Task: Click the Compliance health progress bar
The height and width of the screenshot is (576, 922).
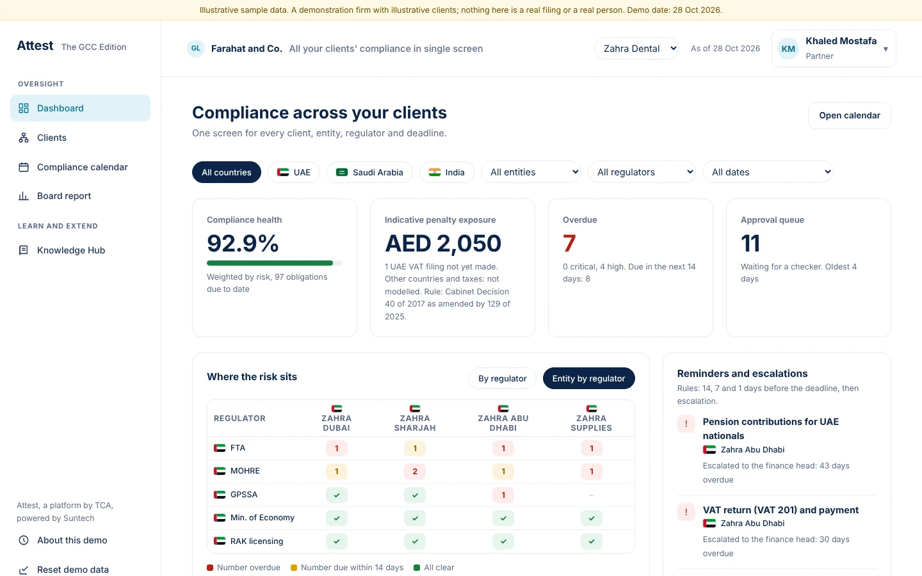Action: coord(275,263)
